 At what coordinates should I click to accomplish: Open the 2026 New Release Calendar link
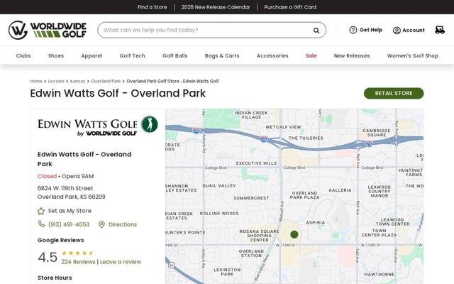click(216, 7)
